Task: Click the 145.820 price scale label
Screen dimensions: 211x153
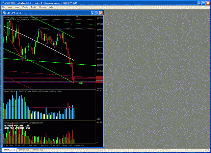Action: pos(100,71)
